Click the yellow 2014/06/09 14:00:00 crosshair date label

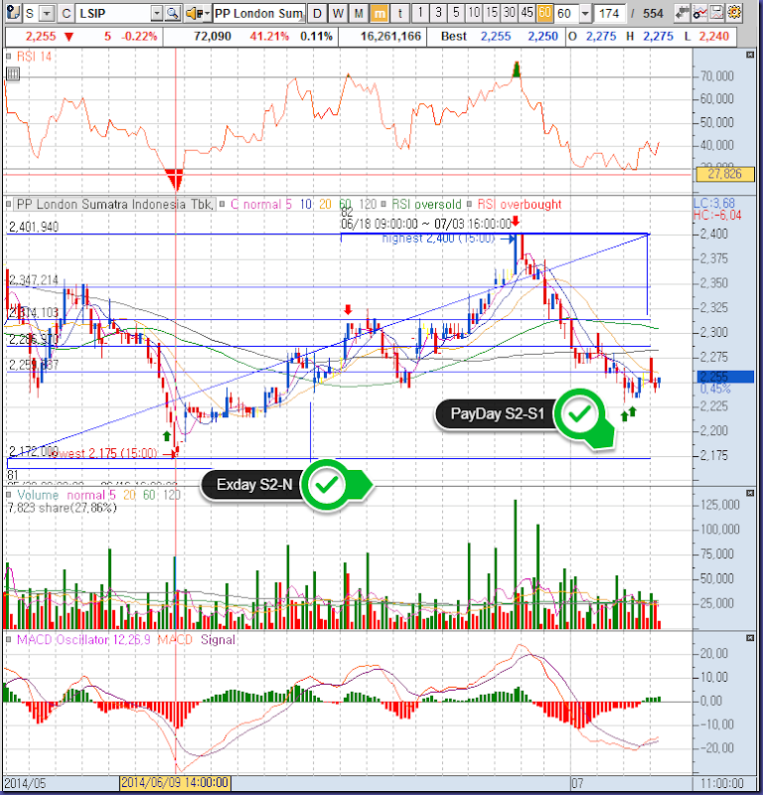pos(175,782)
